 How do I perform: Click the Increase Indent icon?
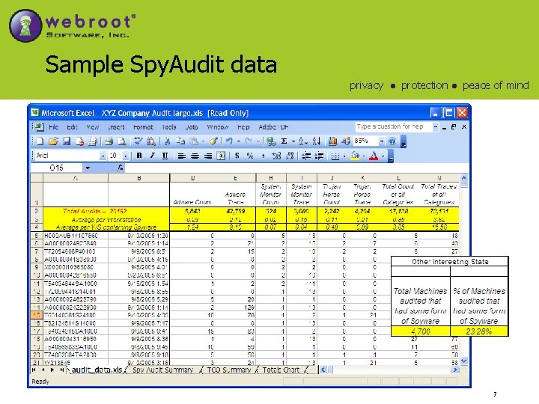[x=320, y=156]
